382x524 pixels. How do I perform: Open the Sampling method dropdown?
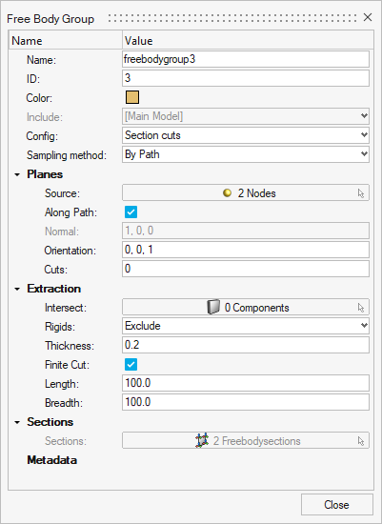246,154
